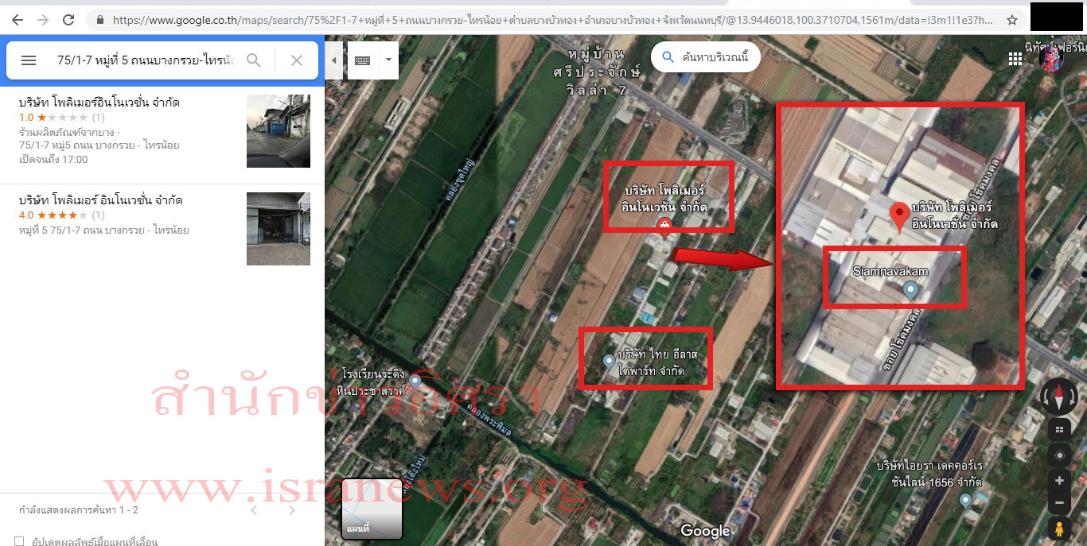This screenshot has width=1087, height=546.
Task: Open the Google apps grid icon
Action: click(1016, 59)
